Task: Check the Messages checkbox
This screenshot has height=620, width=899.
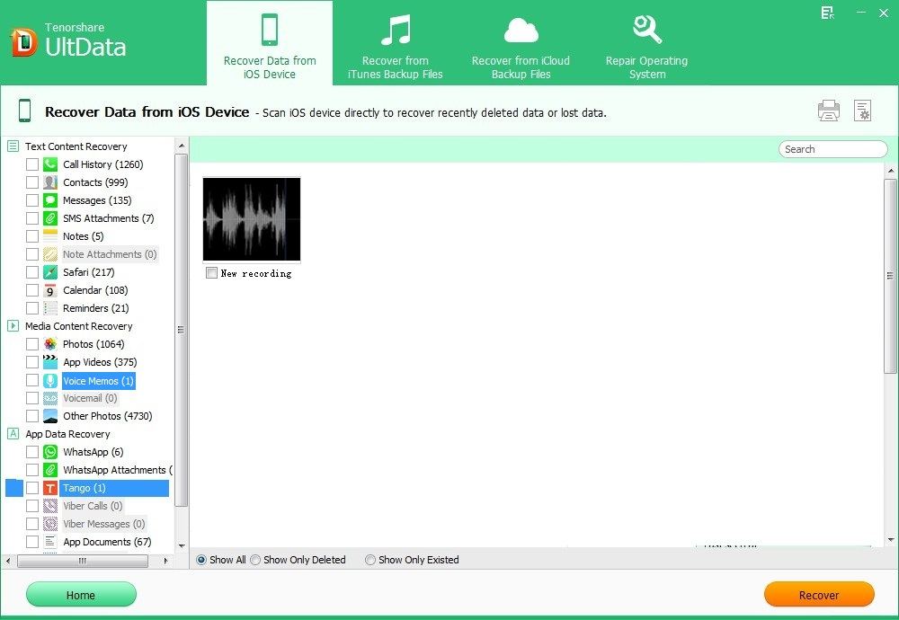Action: [32, 200]
